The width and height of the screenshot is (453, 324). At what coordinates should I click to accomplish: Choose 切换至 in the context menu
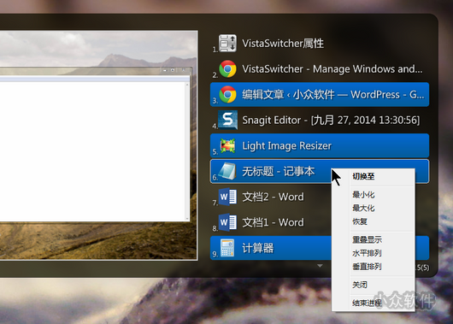(x=363, y=176)
